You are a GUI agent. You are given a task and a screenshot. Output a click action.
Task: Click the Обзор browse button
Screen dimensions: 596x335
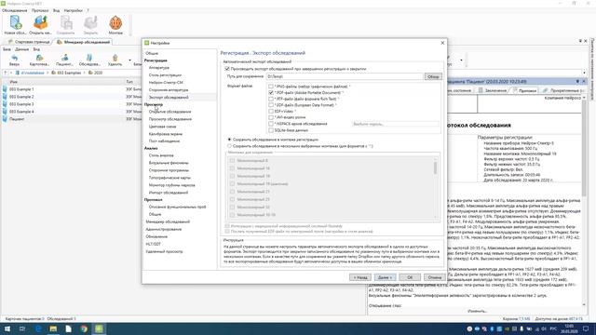(x=433, y=76)
